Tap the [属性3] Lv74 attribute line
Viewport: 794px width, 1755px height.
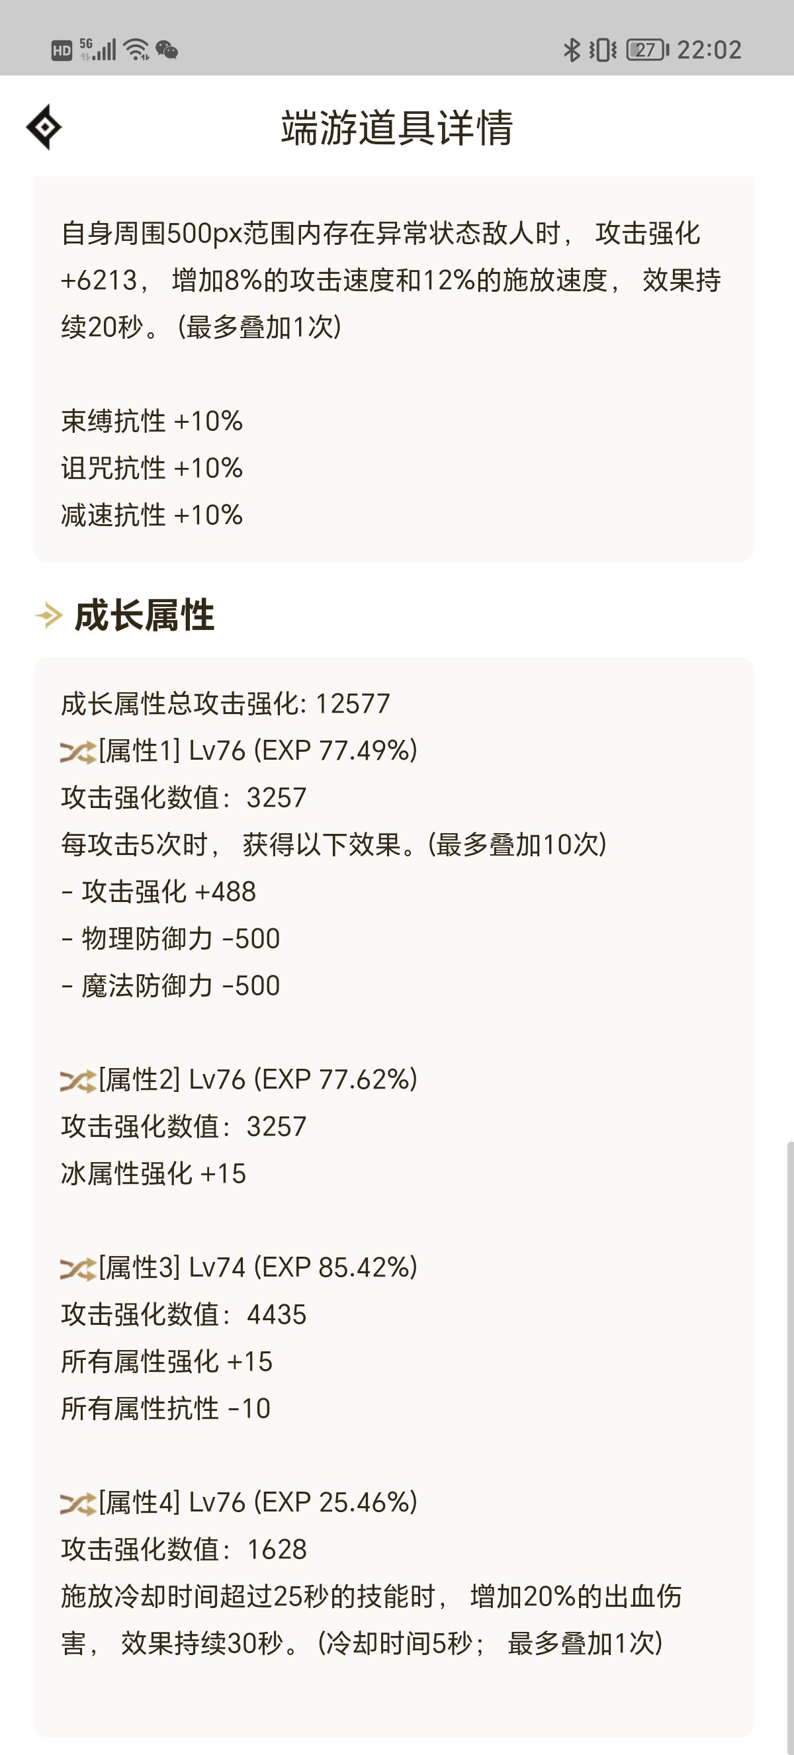[258, 1268]
